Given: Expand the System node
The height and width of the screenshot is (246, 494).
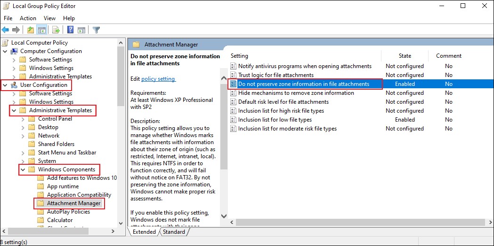Looking at the screenshot, I should 23,161.
